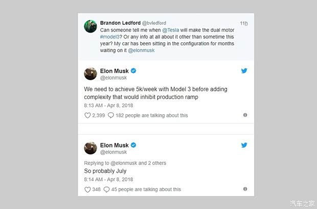
Task: Click the verified badge on the 5k/week tweet
Action: pos(133,70)
